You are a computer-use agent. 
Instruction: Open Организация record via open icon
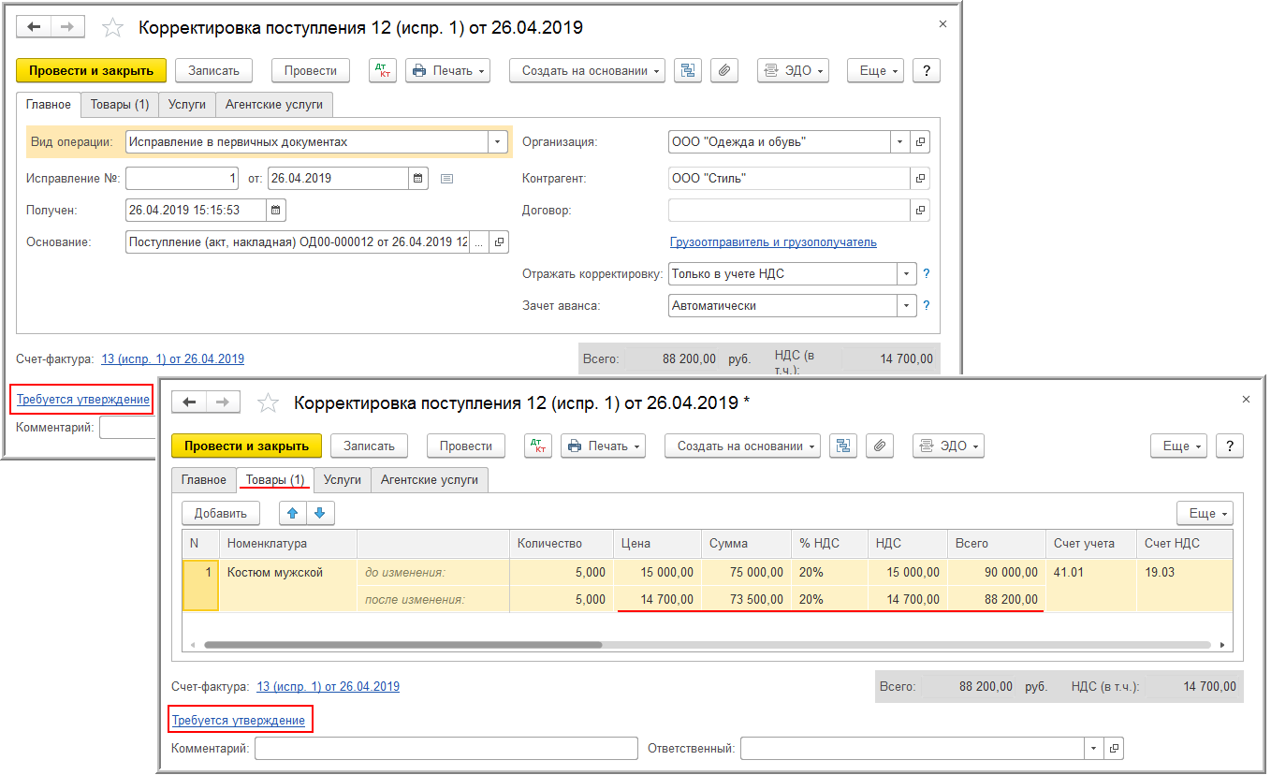(921, 142)
